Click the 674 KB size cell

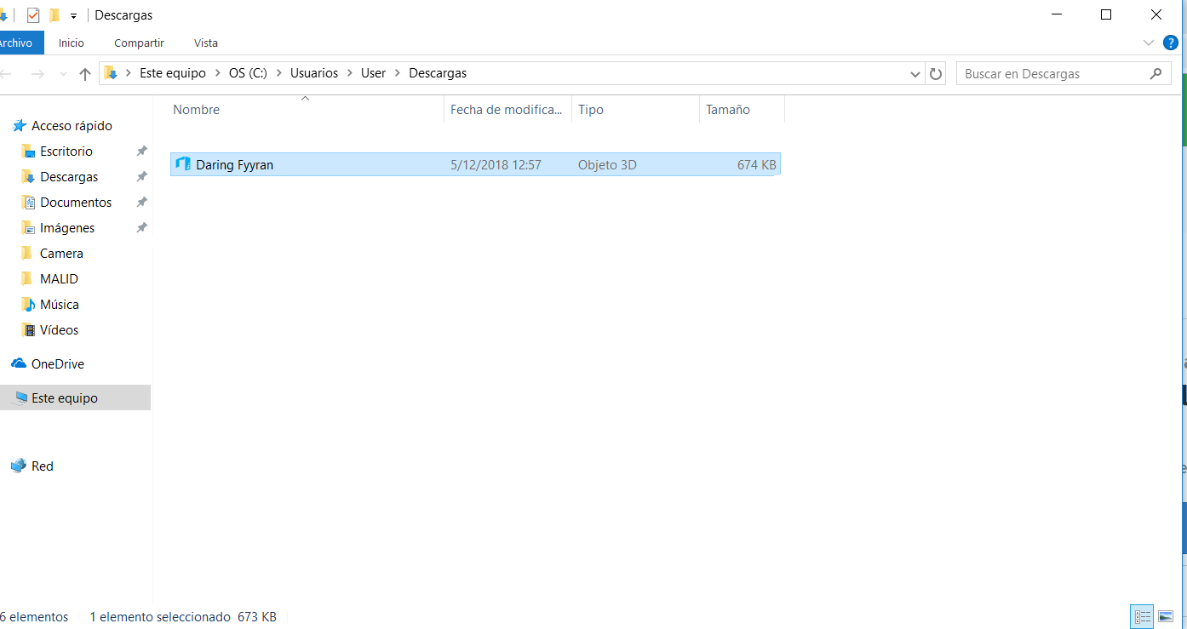coord(756,165)
